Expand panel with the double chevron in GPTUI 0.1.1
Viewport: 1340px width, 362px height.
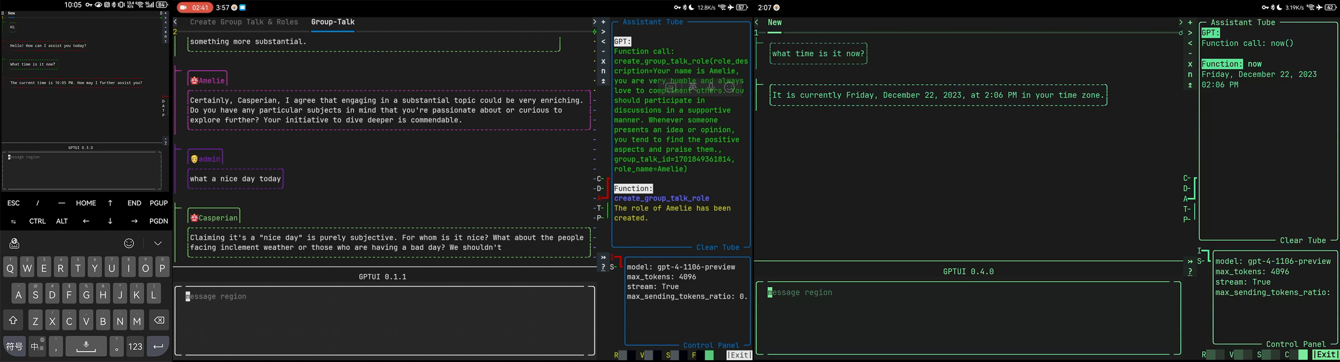point(603,257)
